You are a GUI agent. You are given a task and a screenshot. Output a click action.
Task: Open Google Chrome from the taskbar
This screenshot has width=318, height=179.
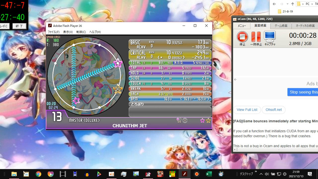click(38, 174)
